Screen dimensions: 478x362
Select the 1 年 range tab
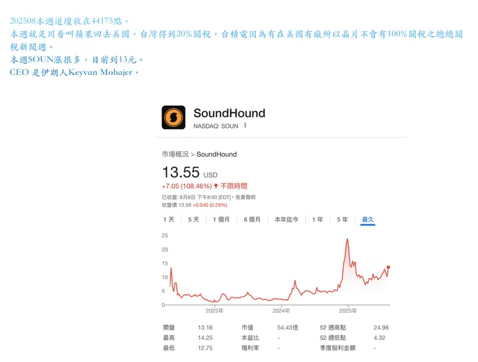point(318,220)
